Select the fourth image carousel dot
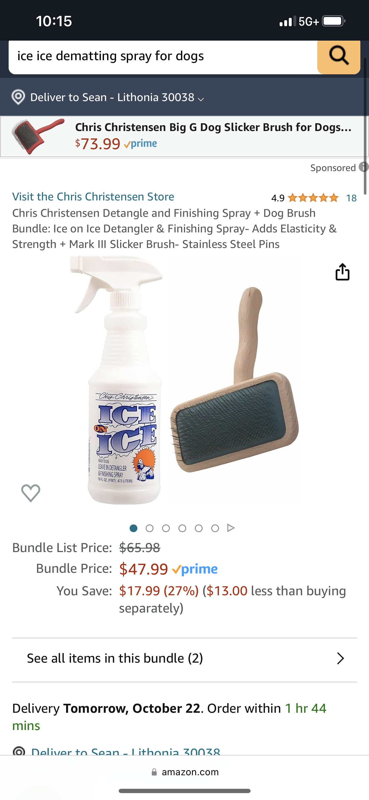This screenshot has width=369, height=800. click(x=182, y=528)
